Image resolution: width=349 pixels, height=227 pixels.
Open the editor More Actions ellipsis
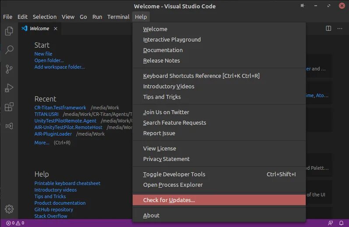340,28
